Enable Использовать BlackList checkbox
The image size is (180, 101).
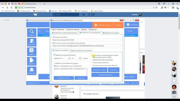pyautogui.click(x=92, y=63)
